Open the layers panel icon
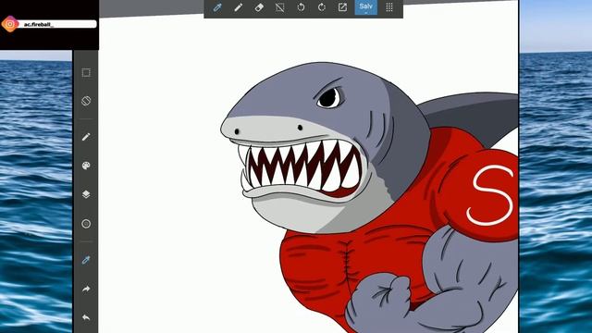This screenshot has width=592, height=333. [x=86, y=194]
